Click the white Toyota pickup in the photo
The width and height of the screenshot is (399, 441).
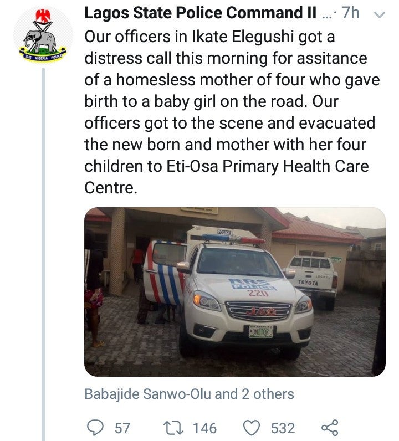(x=313, y=278)
